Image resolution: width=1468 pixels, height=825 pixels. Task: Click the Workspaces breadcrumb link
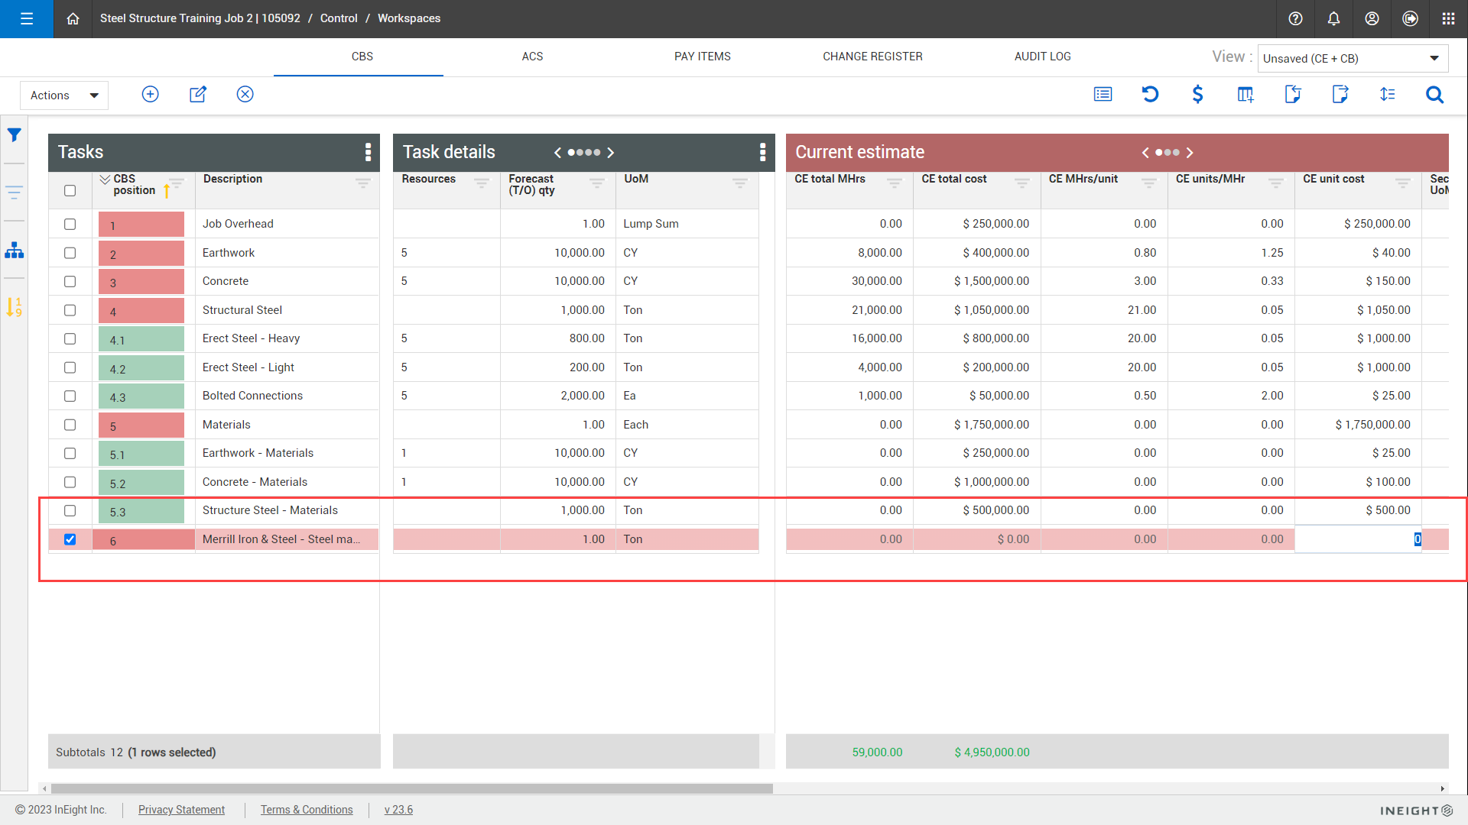[409, 18]
